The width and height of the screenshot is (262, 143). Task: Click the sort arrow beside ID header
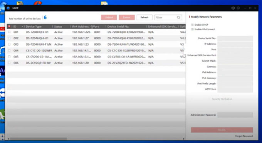[22, 27]
